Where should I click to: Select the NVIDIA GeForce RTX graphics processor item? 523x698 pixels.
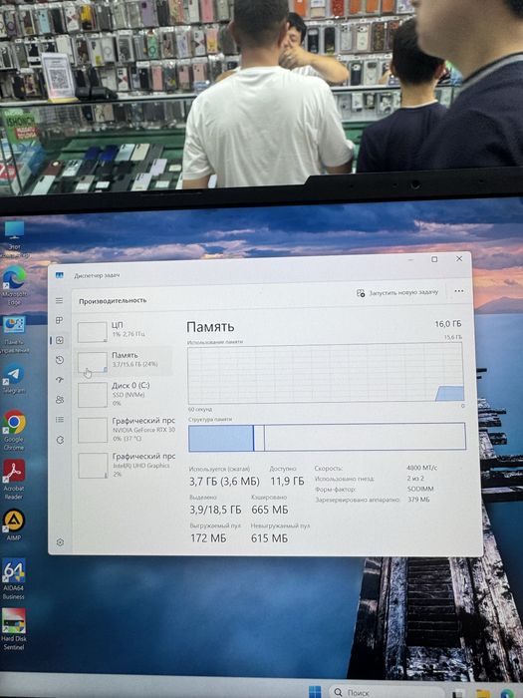pyautogui.click(x=126, y=430)
